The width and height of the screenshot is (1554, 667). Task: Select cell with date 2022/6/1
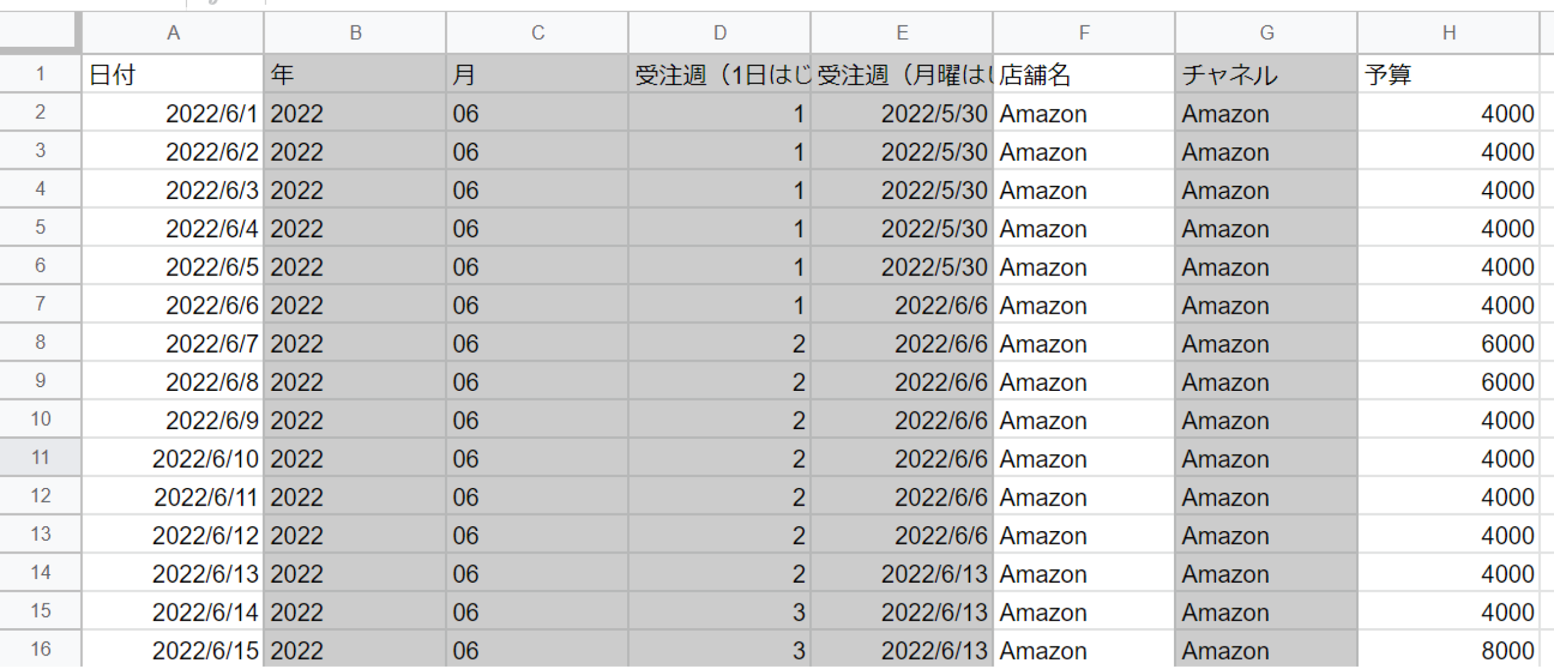[173, 113]
